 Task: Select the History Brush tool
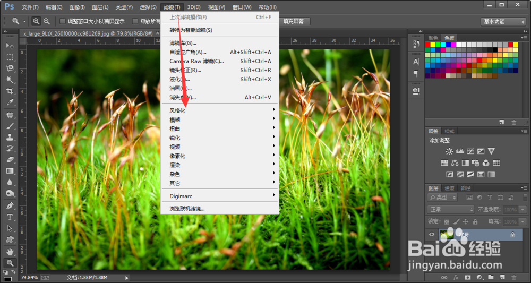click(10, 149)
